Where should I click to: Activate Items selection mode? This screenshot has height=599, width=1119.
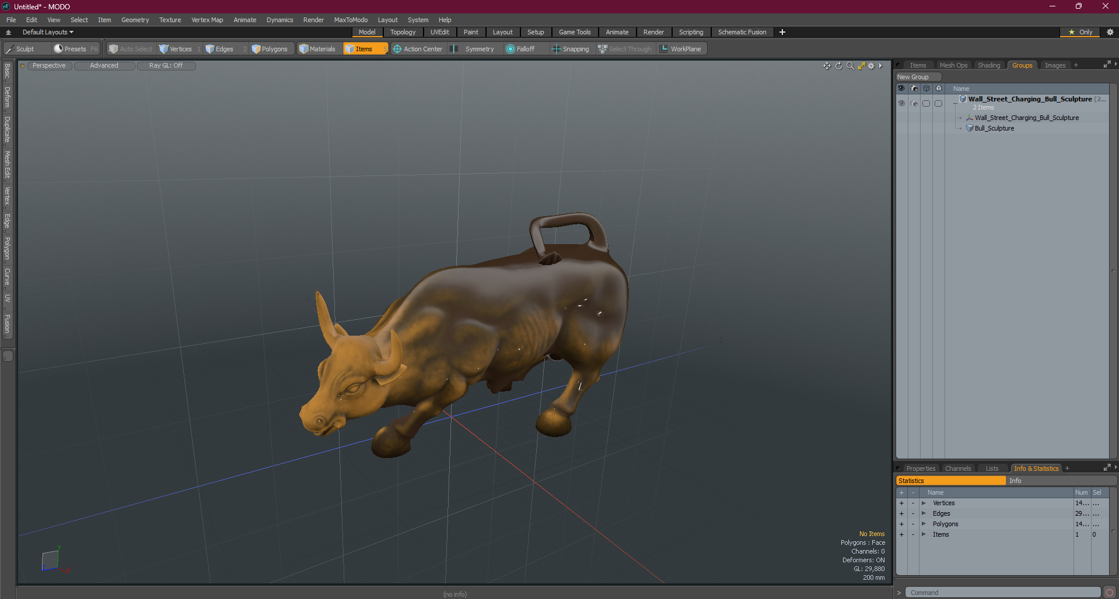(365, 49)
